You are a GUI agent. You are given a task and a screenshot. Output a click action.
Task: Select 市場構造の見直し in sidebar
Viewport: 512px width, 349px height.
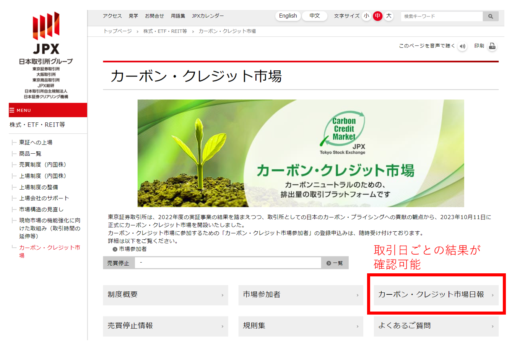[x=41, y=209]
